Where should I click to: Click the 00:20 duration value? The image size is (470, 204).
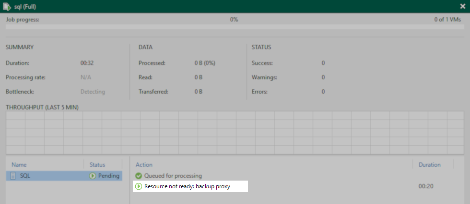[426, 186]
